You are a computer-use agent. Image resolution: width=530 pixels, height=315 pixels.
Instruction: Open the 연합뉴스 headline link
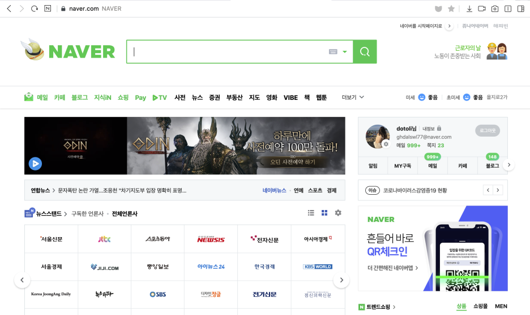122,190
